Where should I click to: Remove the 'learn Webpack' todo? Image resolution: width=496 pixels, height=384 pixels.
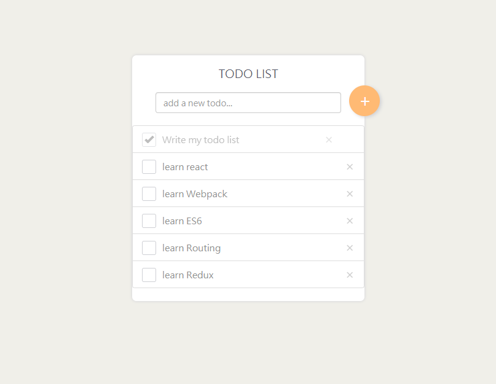350,194
